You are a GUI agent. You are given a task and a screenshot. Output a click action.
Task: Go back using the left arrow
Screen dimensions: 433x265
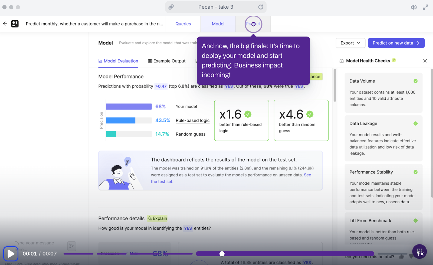(5, 24)
